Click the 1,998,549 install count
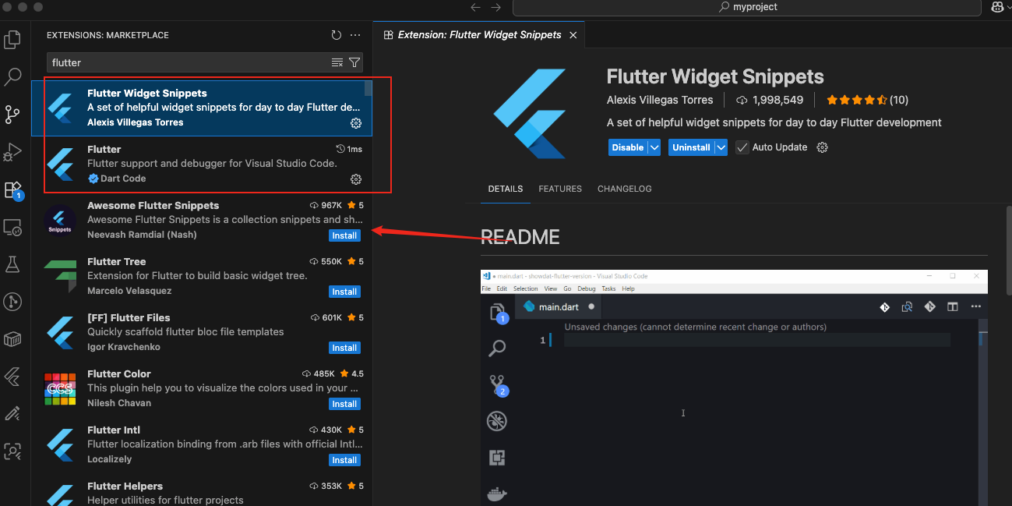This screenshot has width=1012, height=506. (x=770, y=100)
